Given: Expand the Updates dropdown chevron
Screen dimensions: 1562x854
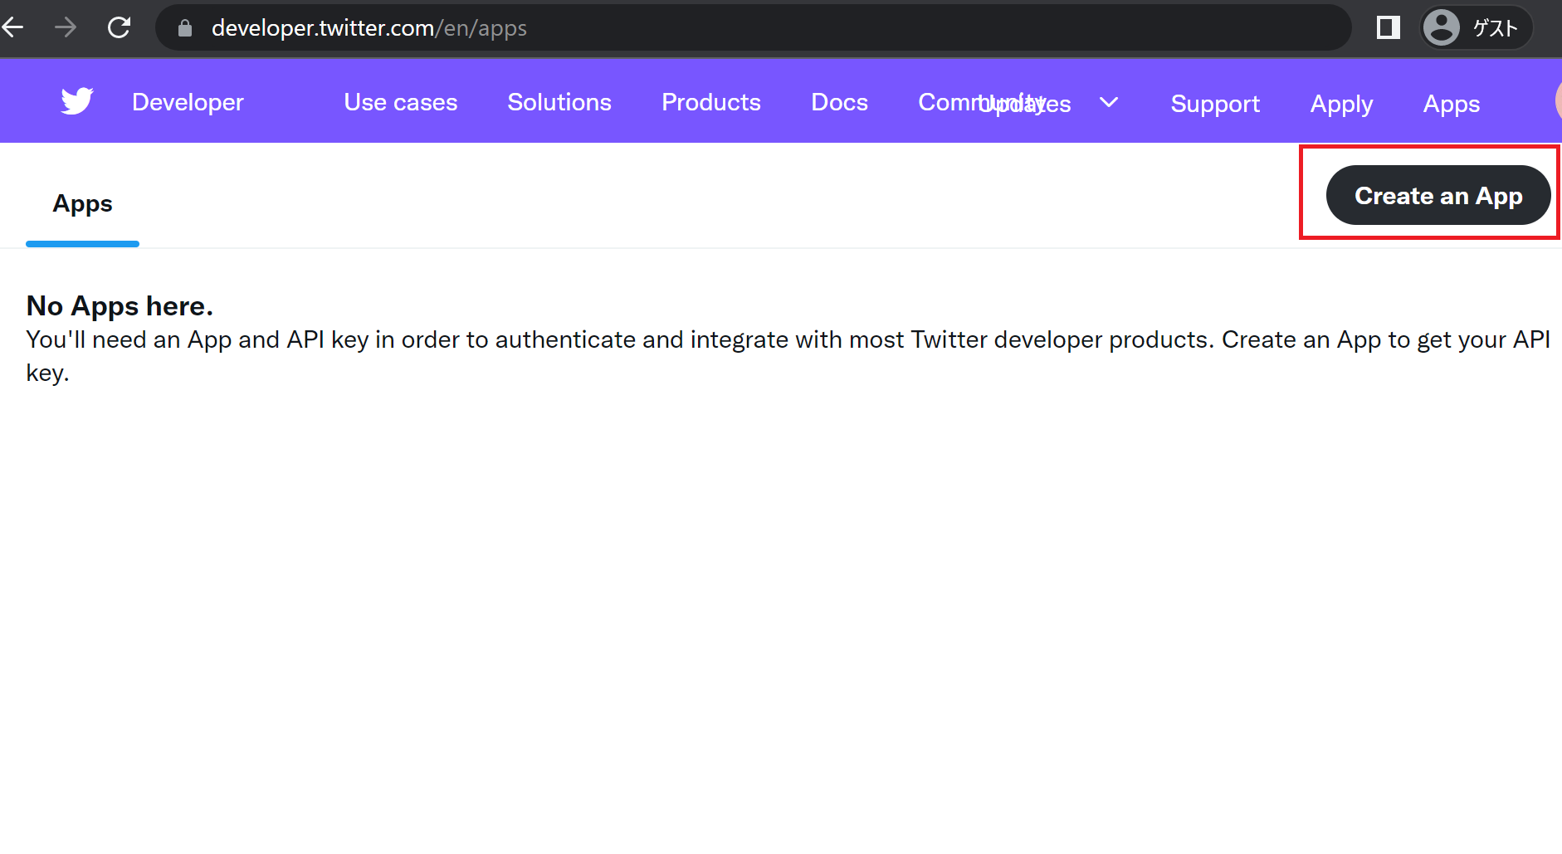Looking at the screenshot, I should pyautogui.click(x=1109, y=102).
